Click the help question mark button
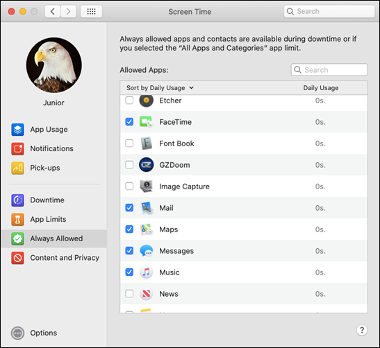Screen dimensions: 380x348 (x=362, y=330)
